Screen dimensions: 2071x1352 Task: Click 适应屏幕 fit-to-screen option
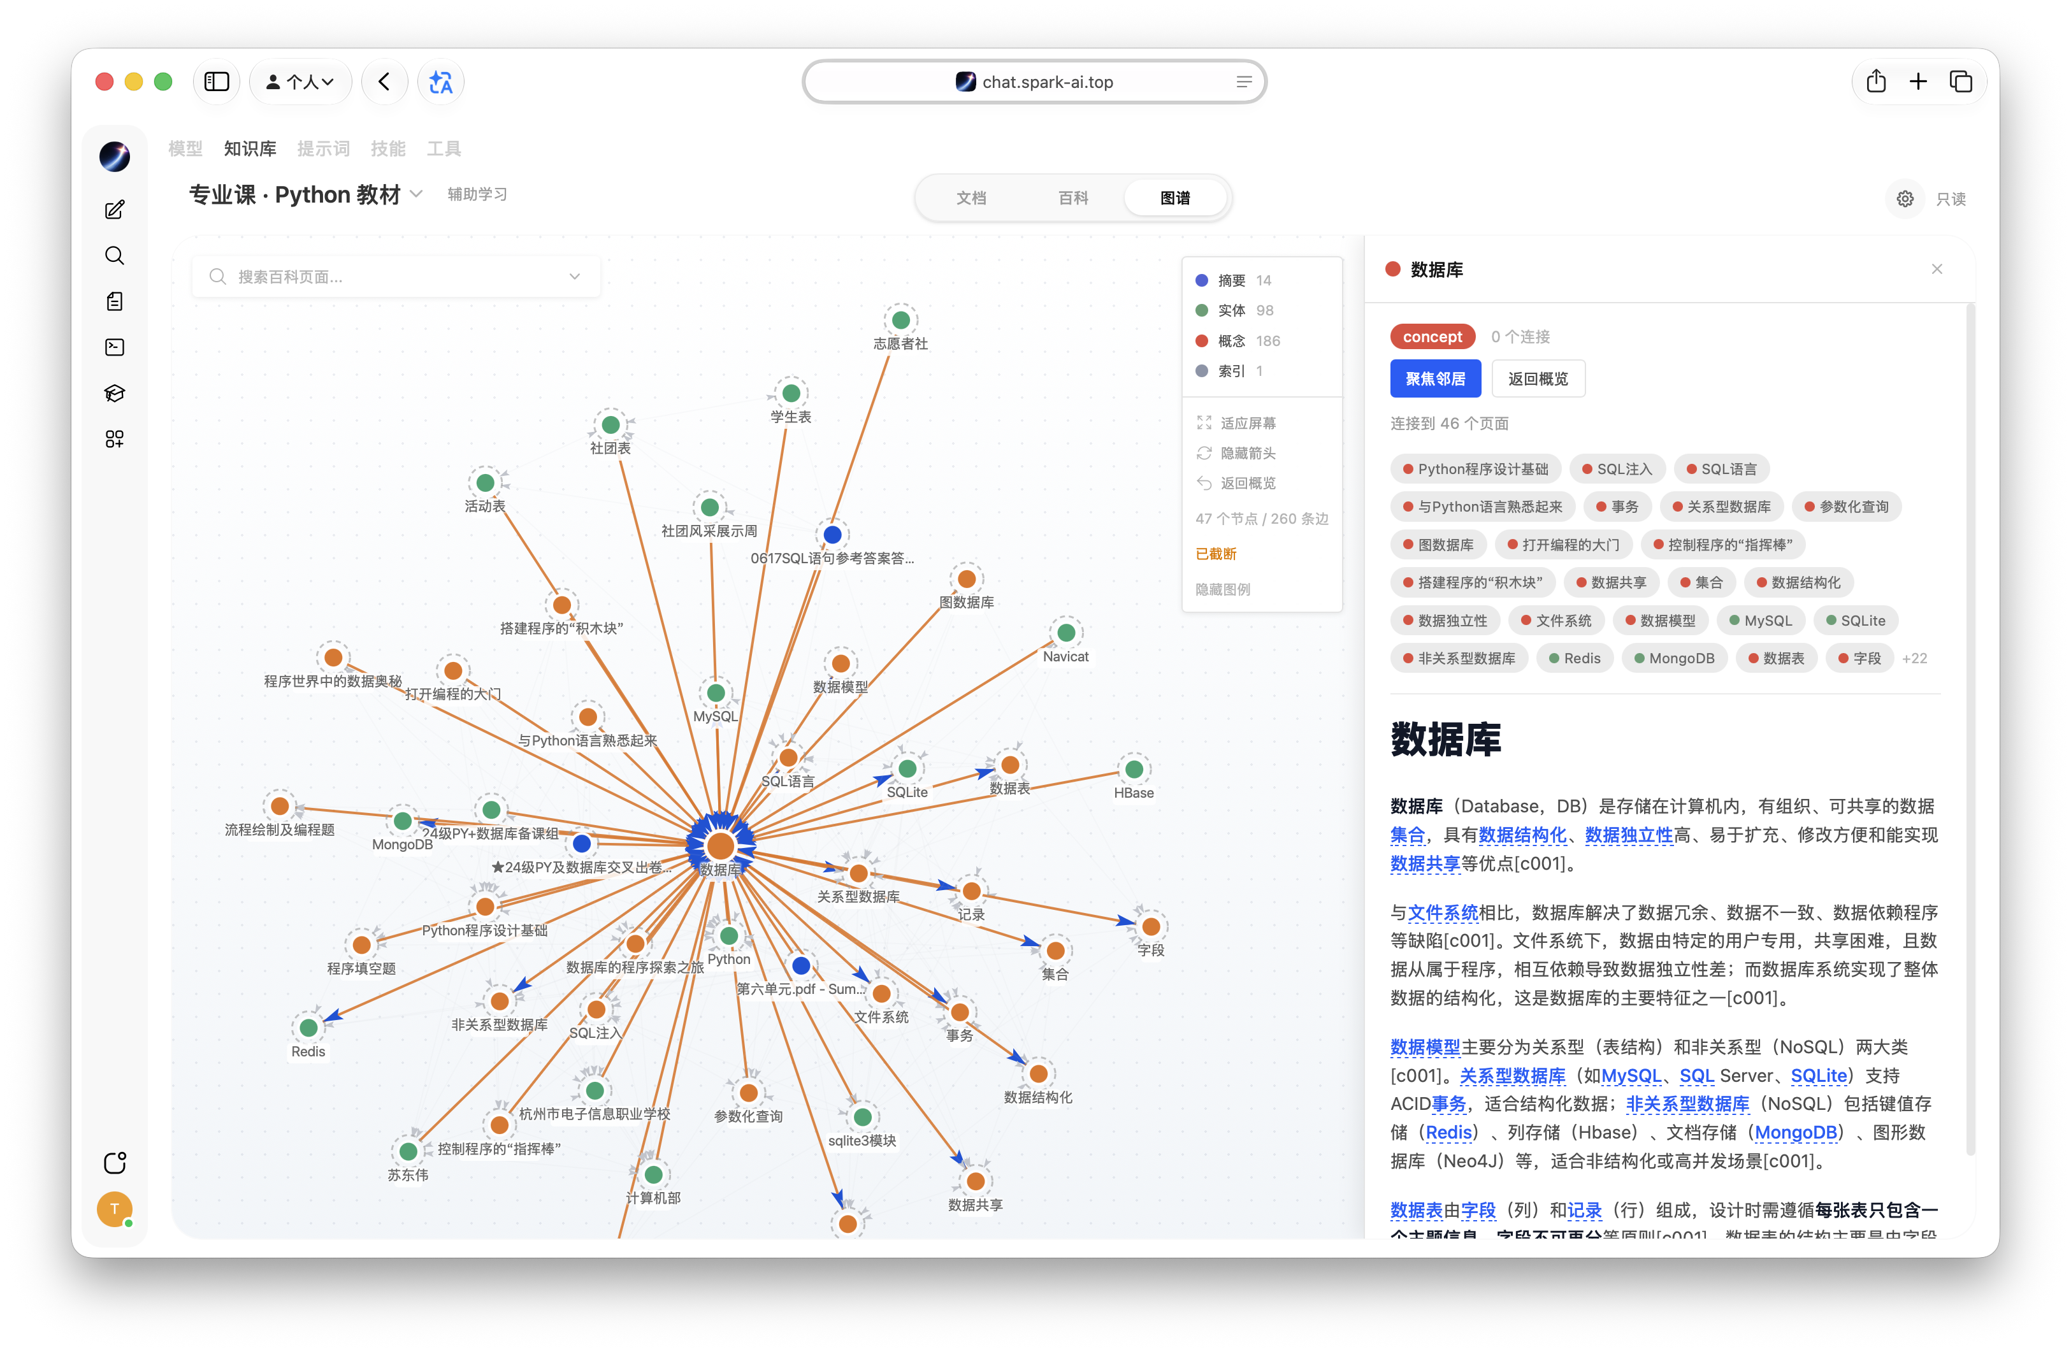point(1236,423)
